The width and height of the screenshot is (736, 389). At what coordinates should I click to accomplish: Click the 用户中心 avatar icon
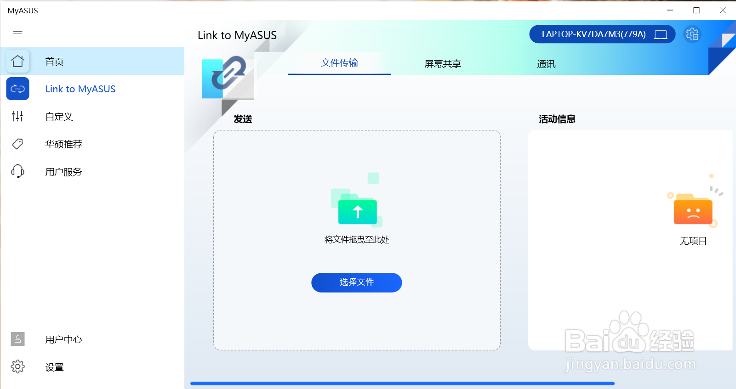click(17, 339)
